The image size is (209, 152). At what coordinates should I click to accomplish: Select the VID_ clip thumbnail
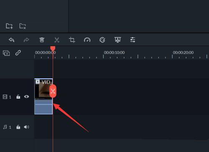(x=43, y=89)
